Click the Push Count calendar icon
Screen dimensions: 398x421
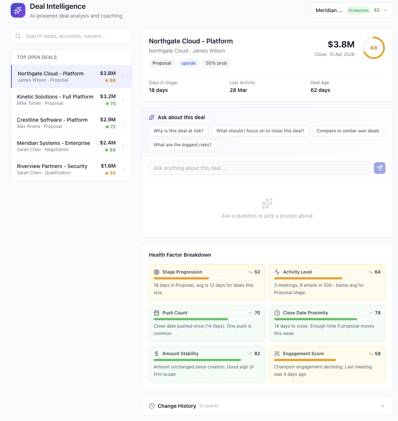157,313
